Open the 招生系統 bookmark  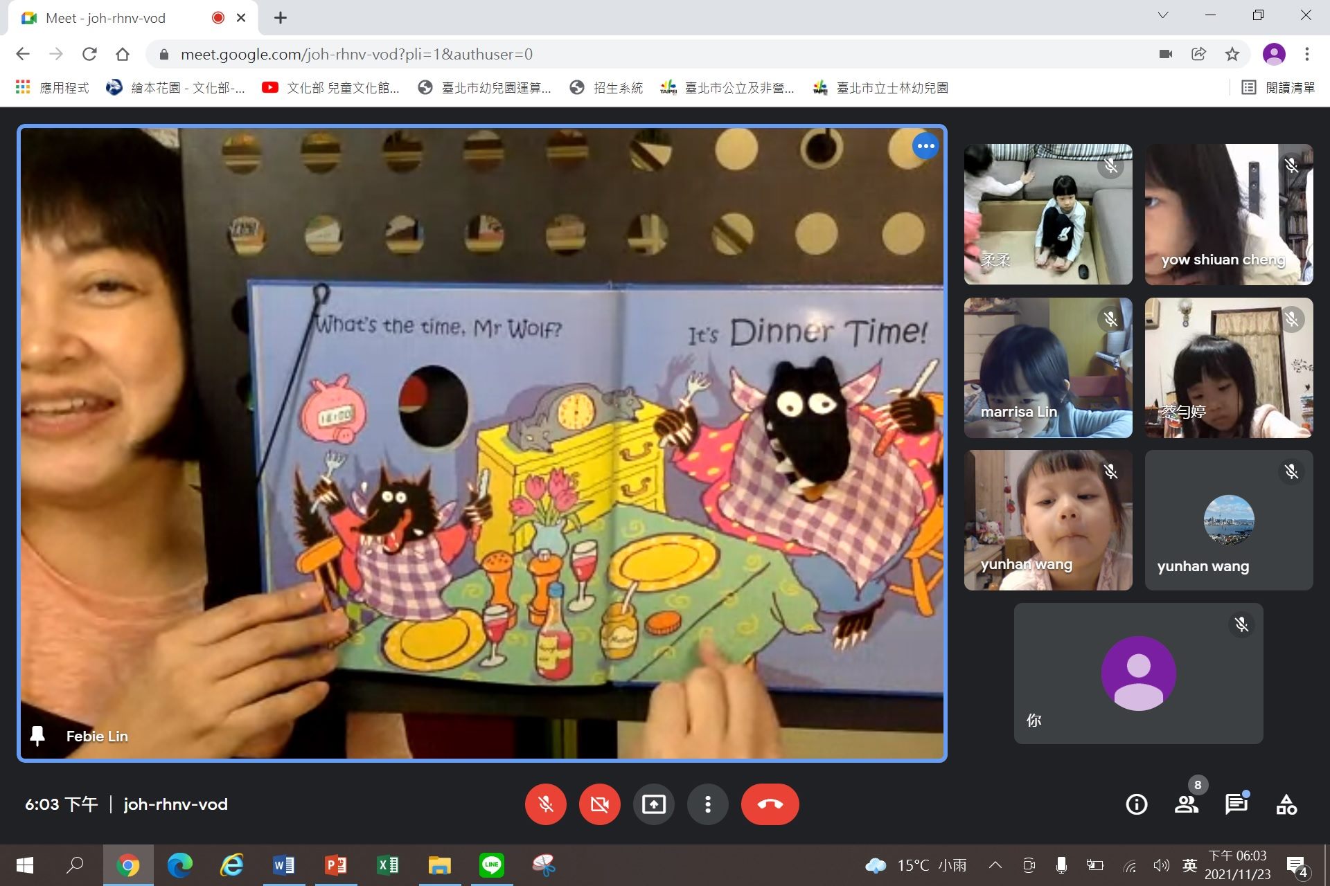607,88
